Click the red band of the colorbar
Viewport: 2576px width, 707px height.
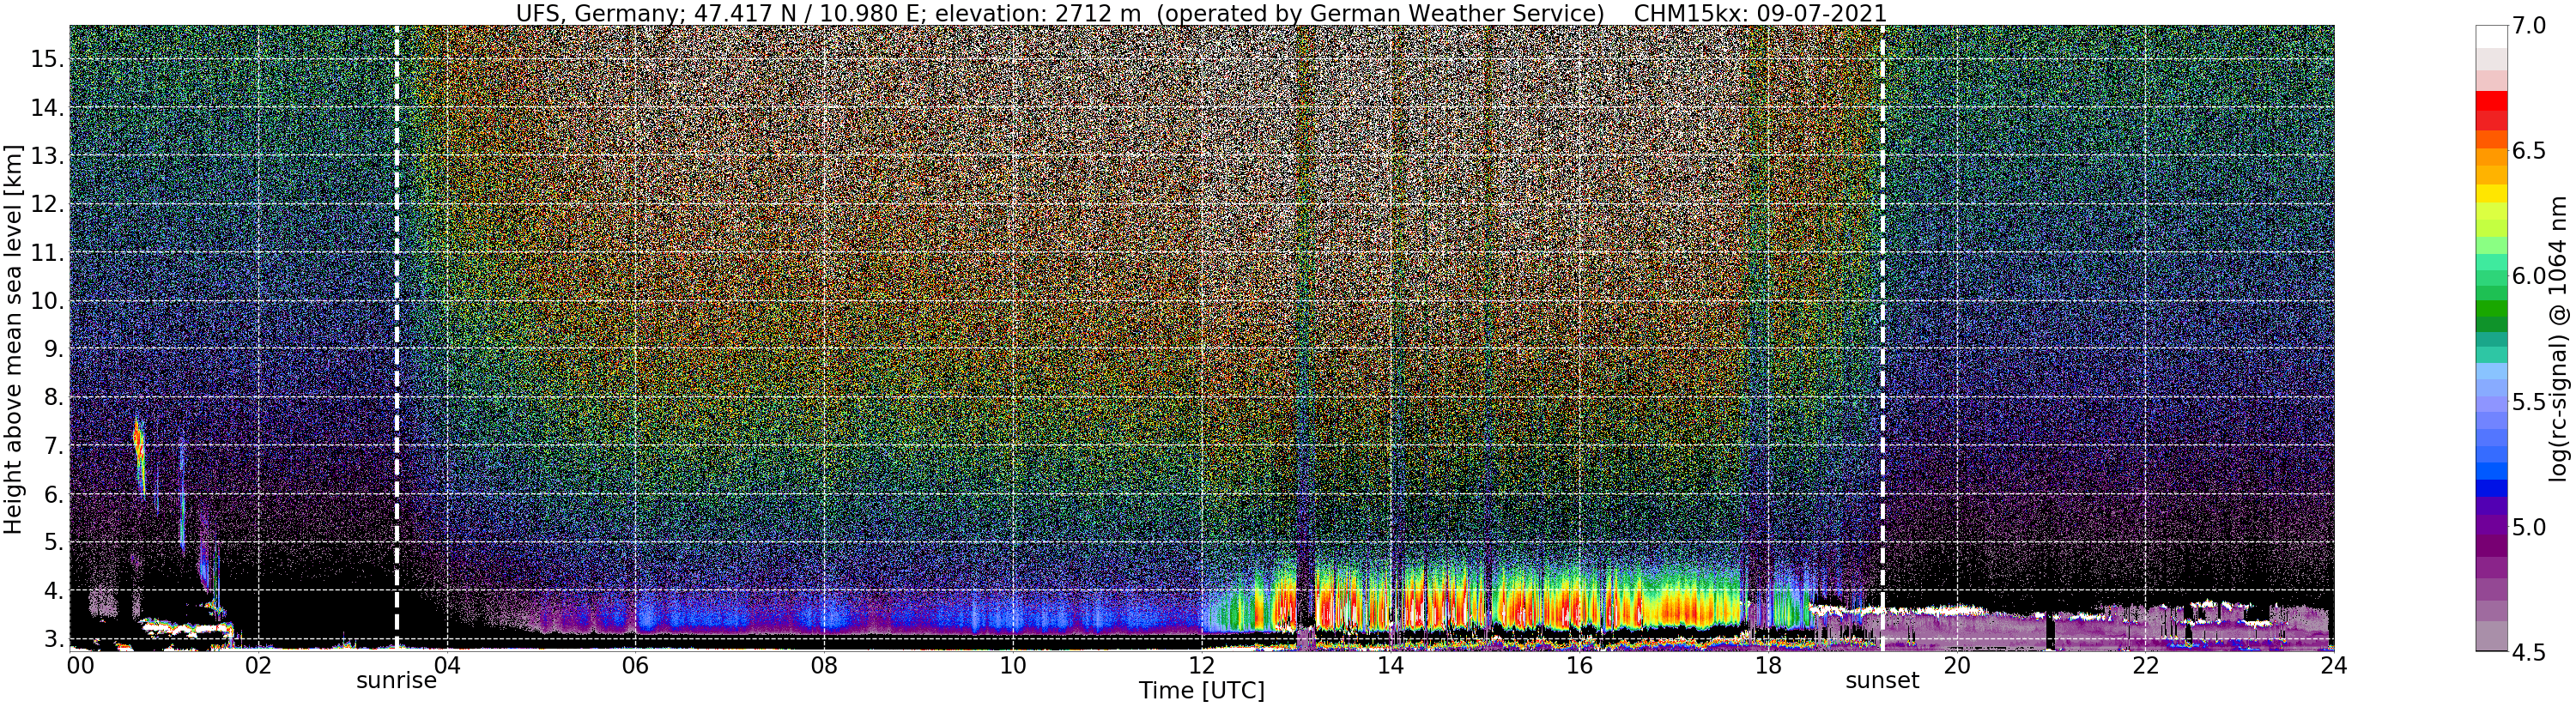click(2491, 101)
